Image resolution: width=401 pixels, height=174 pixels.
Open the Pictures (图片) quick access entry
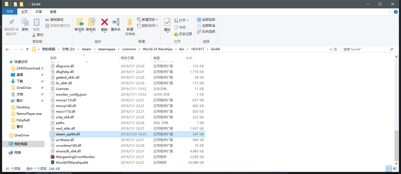click(20, 101)
